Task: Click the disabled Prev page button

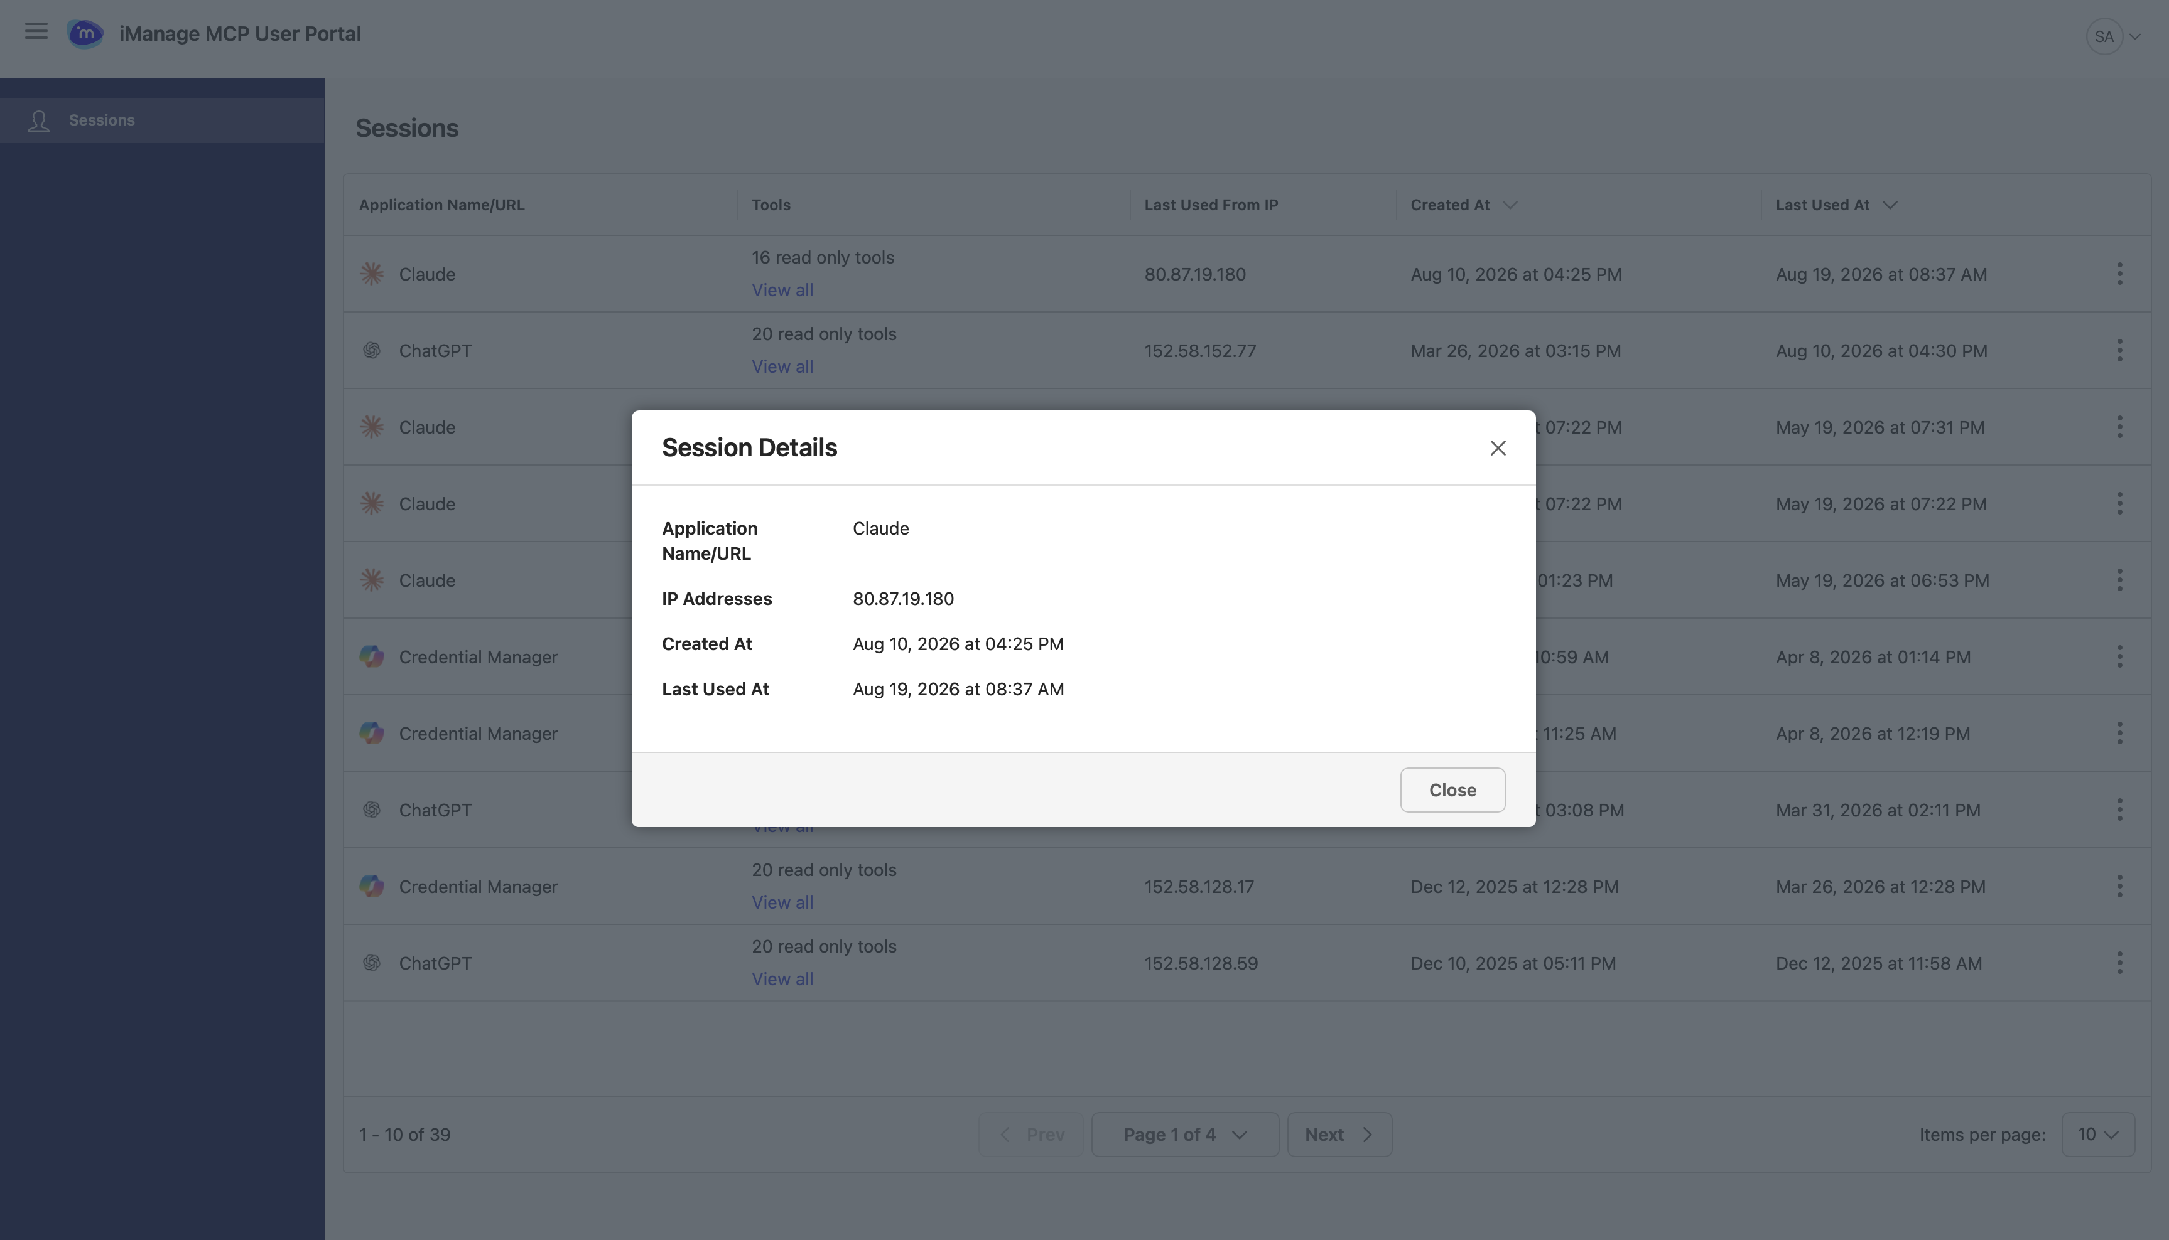Action: tap(1030, 1135)
